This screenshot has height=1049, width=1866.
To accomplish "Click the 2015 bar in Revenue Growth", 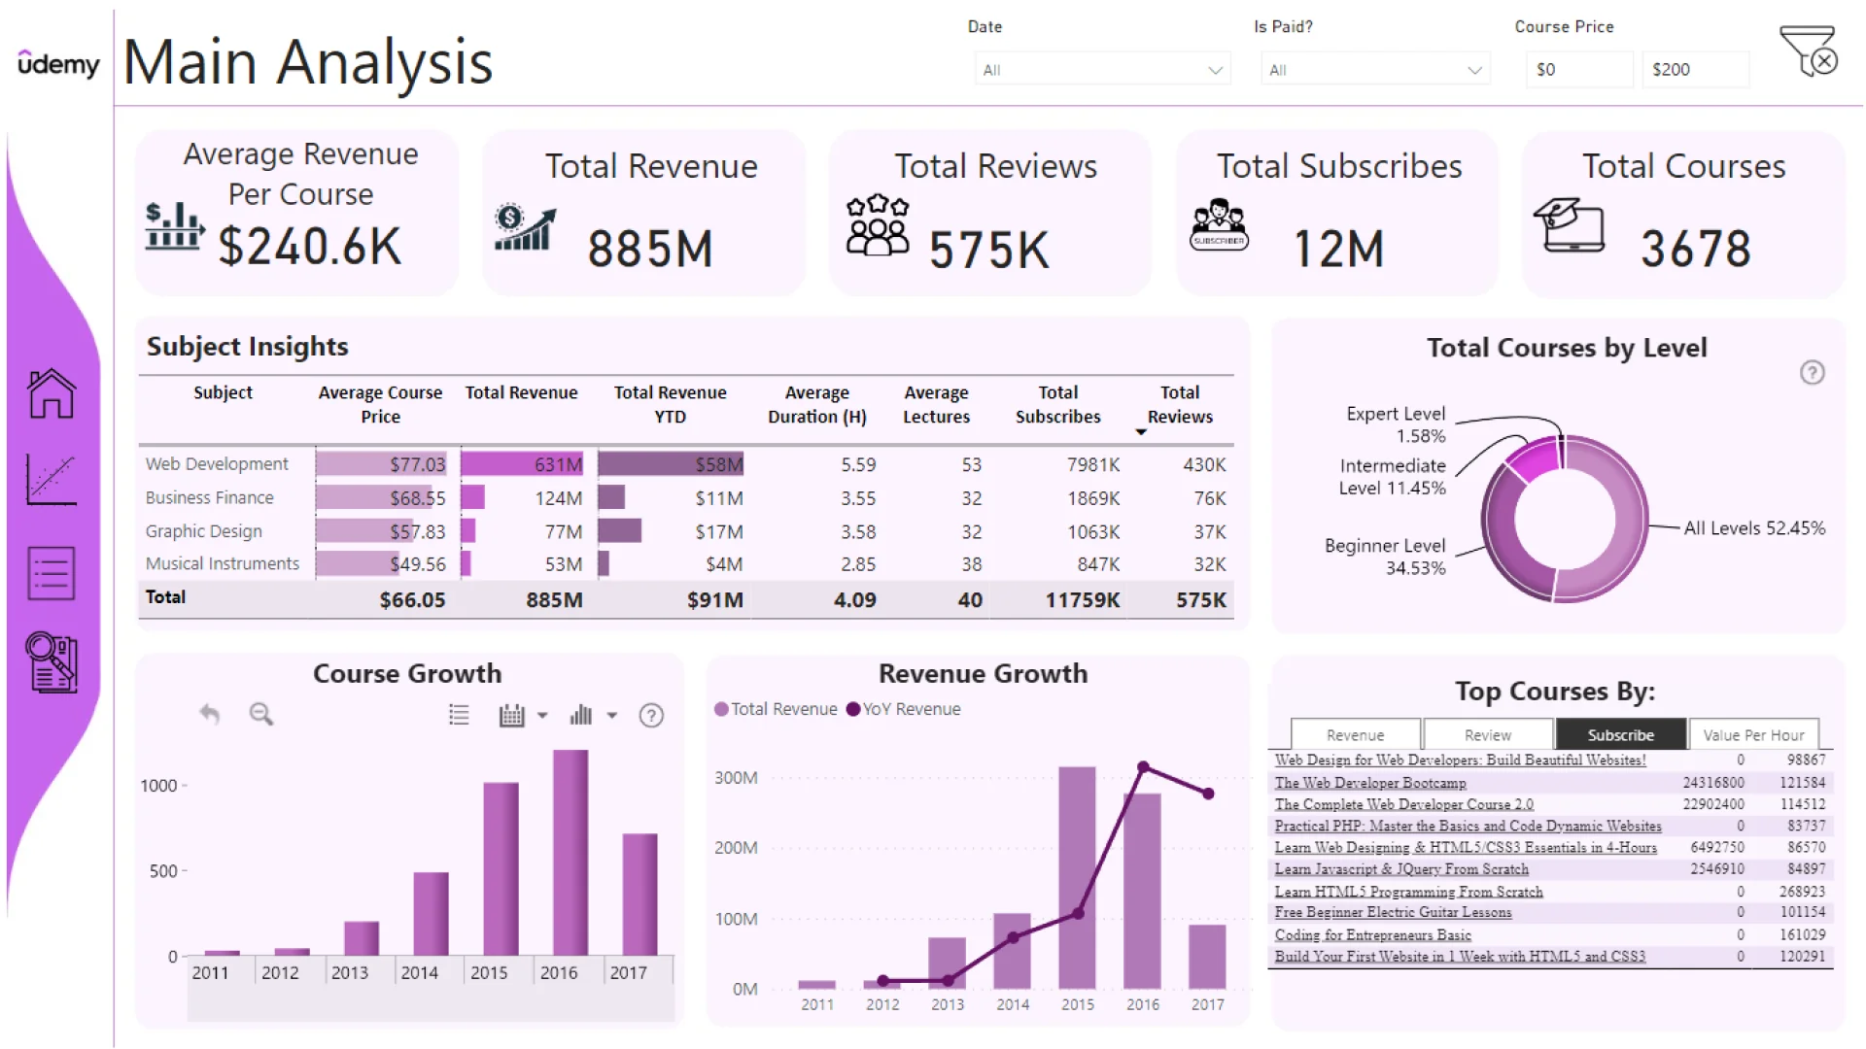I will pos(1077,877).
